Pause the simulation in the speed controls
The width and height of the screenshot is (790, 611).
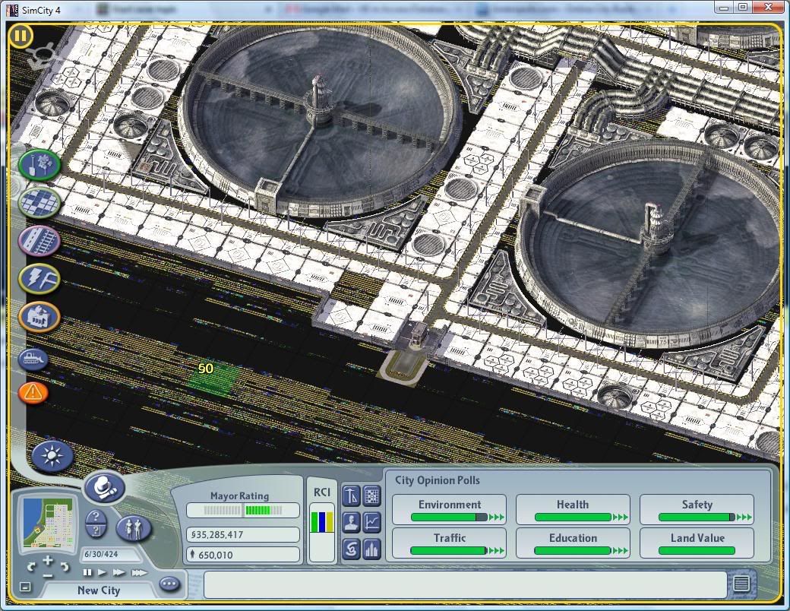[87, 572]
